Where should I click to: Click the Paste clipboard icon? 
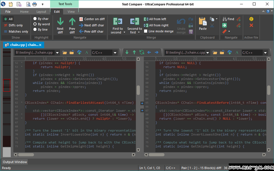[203, 22]
